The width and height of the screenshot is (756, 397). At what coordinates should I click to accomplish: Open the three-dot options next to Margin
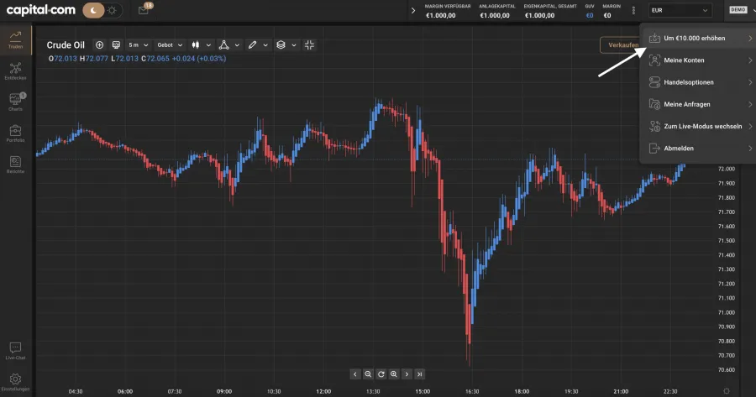(x=633, y=10)
